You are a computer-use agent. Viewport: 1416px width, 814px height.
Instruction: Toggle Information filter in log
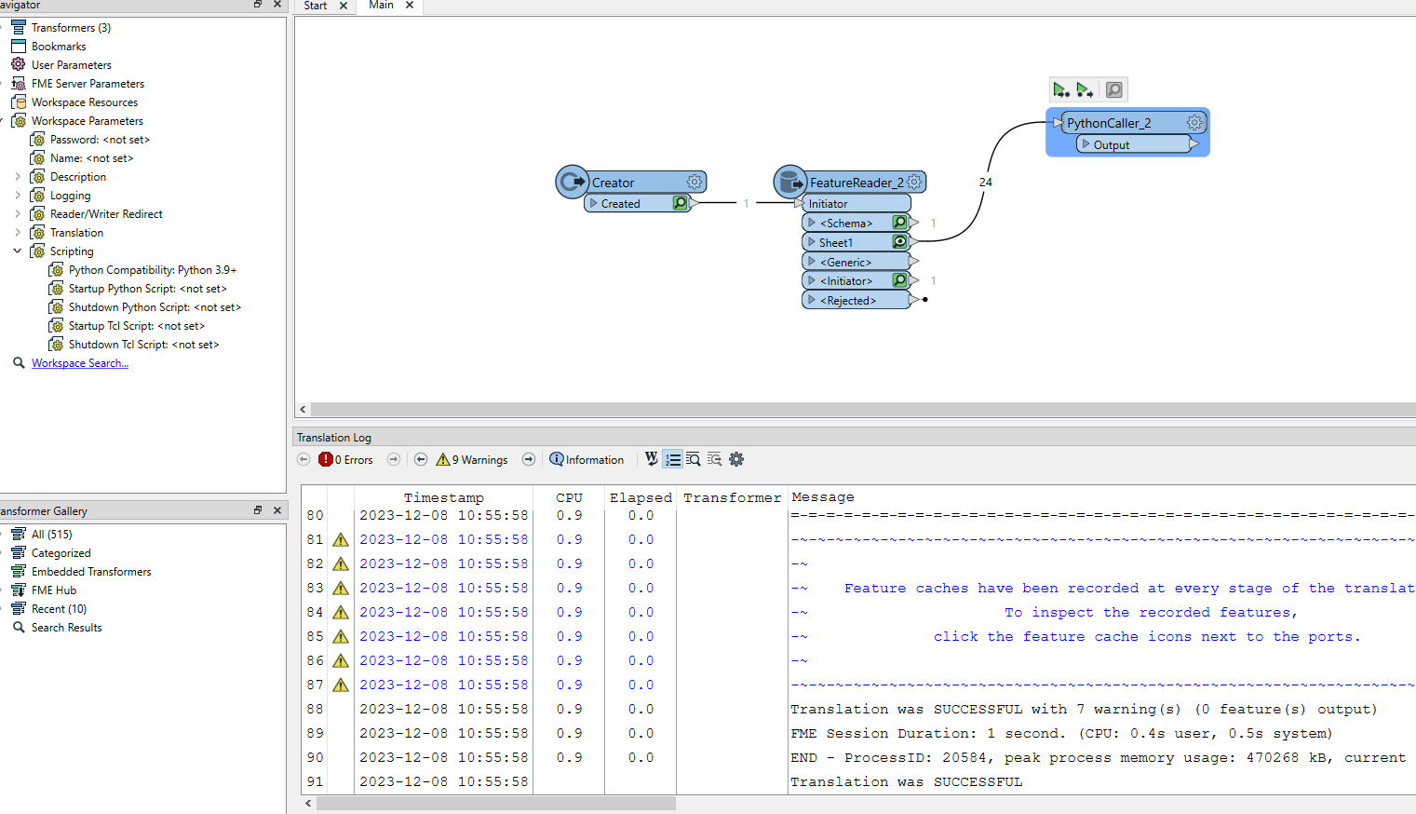pyautogui.click(x=587, y=459)
